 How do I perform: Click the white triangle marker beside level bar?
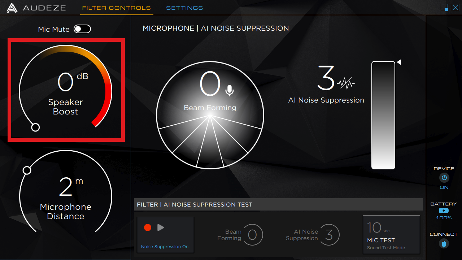point(399,62)
